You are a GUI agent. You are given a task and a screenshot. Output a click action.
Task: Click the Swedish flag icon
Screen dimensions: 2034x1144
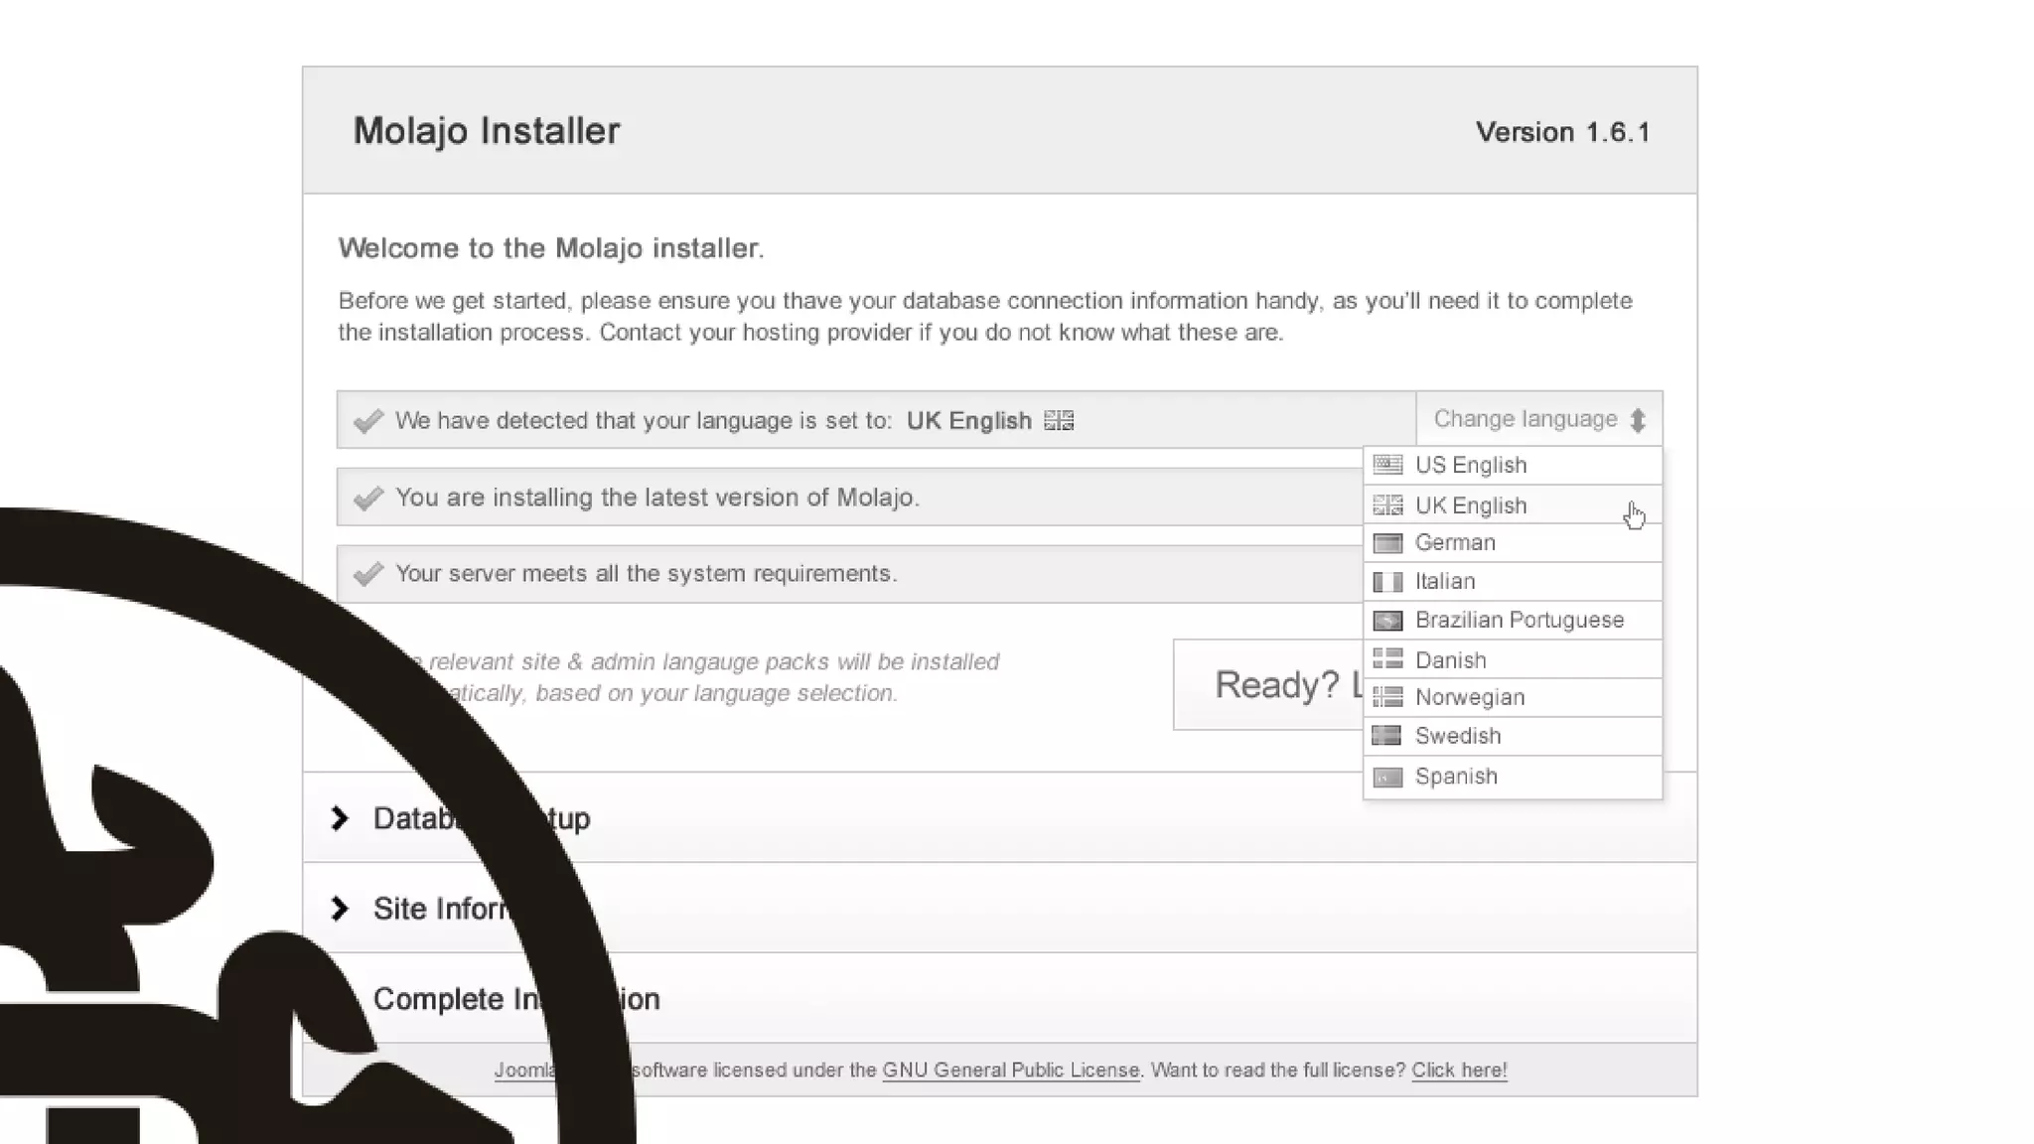(x=1386, y=736)
